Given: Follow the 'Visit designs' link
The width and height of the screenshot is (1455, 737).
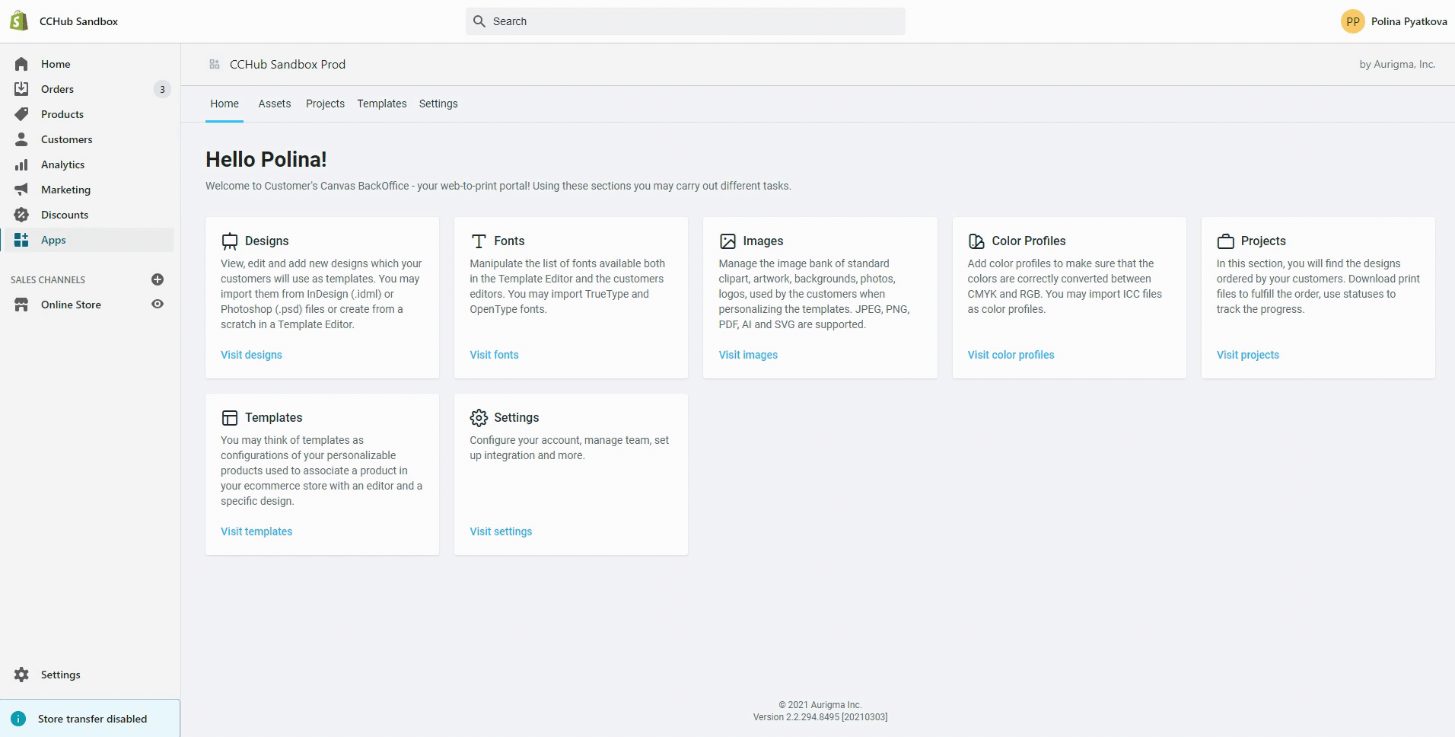Looking at the screenshot, I should pyautogui.click(x=250, y=355).
